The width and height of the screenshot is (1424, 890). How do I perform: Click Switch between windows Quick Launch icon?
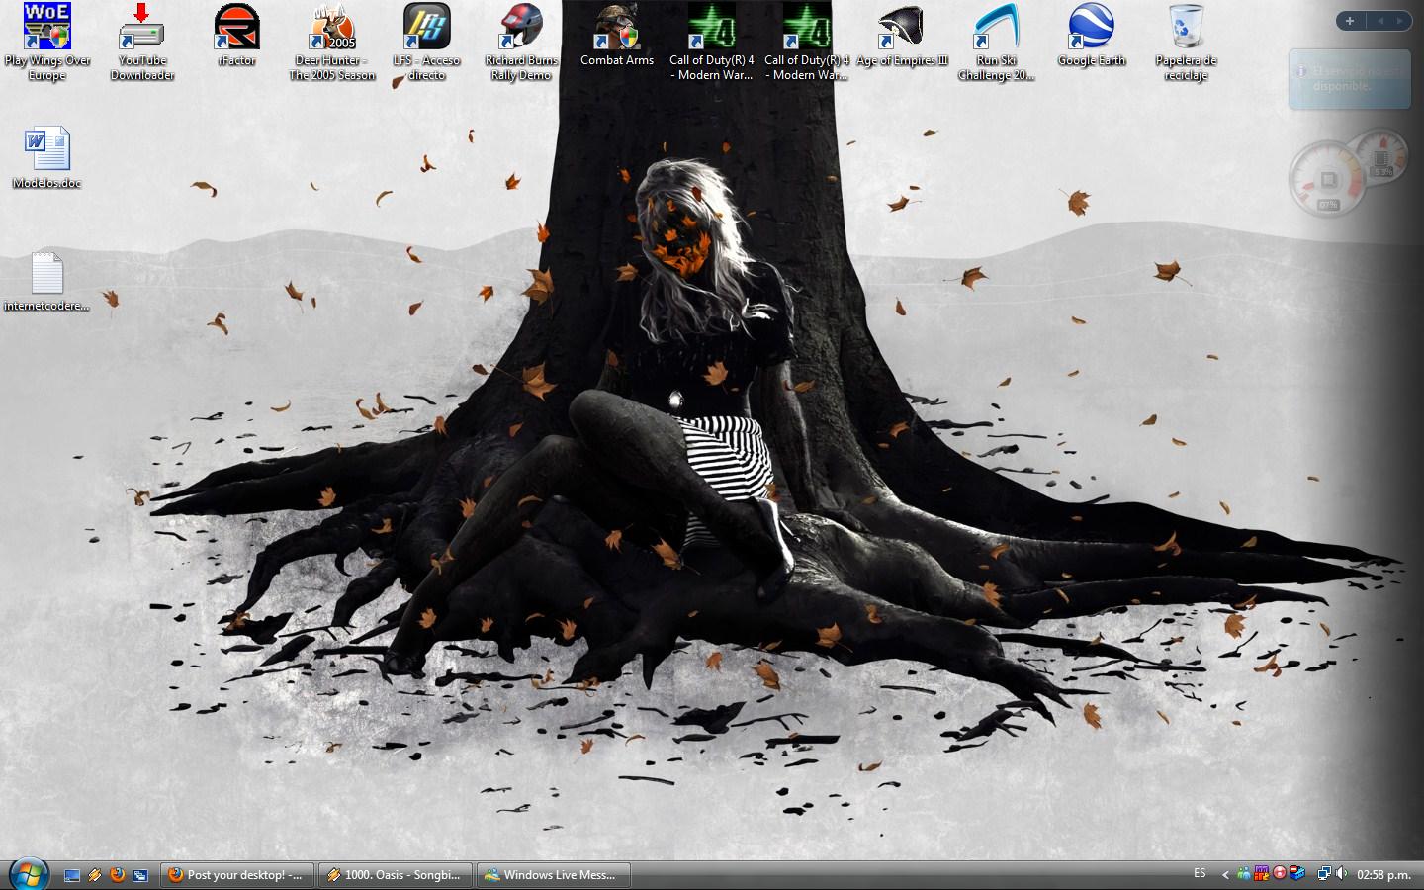point(140,875)
